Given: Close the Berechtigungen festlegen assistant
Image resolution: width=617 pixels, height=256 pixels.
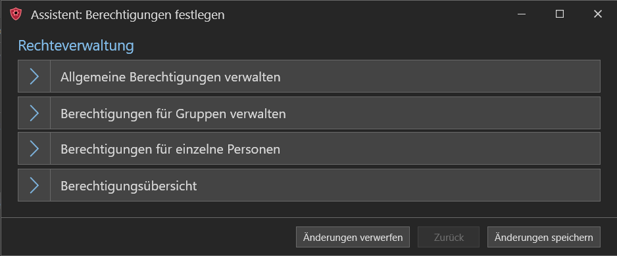Looking at the screenshot, I should pos(597,14).
